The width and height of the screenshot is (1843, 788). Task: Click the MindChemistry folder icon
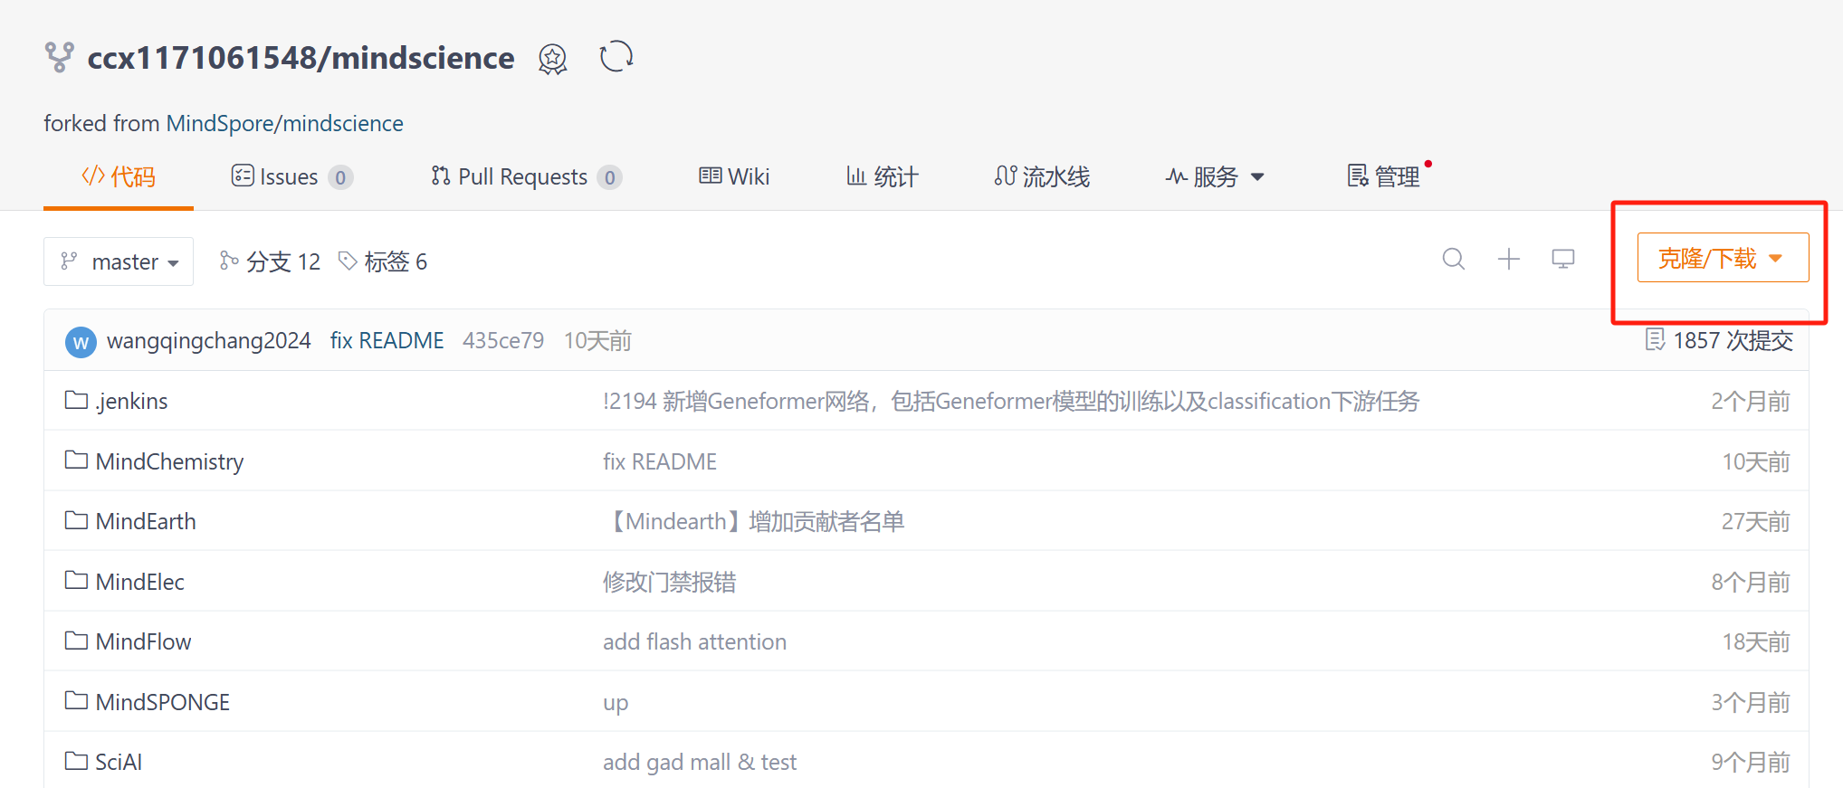[x=76, y=460]
